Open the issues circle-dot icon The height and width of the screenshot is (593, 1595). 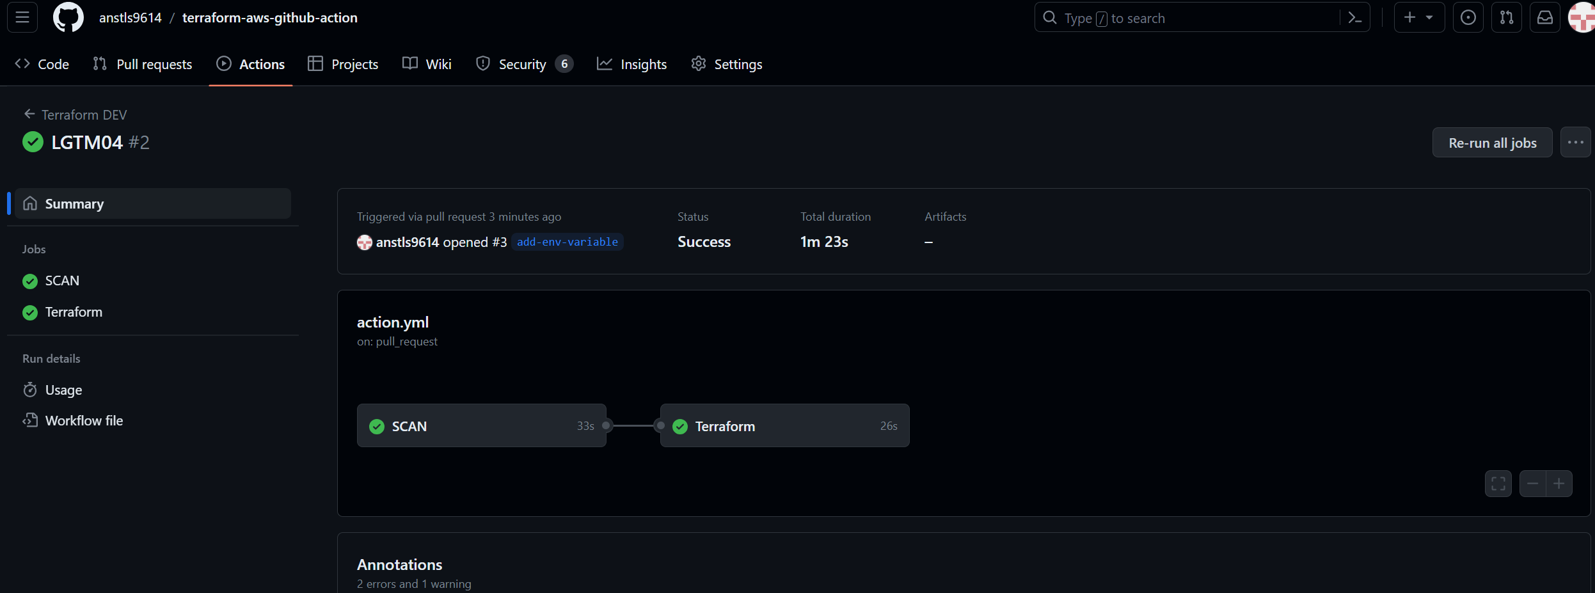1468,17
